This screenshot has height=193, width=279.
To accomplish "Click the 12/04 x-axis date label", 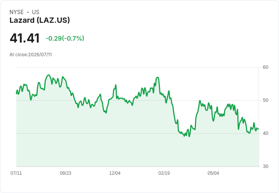I will pos(115,173).
